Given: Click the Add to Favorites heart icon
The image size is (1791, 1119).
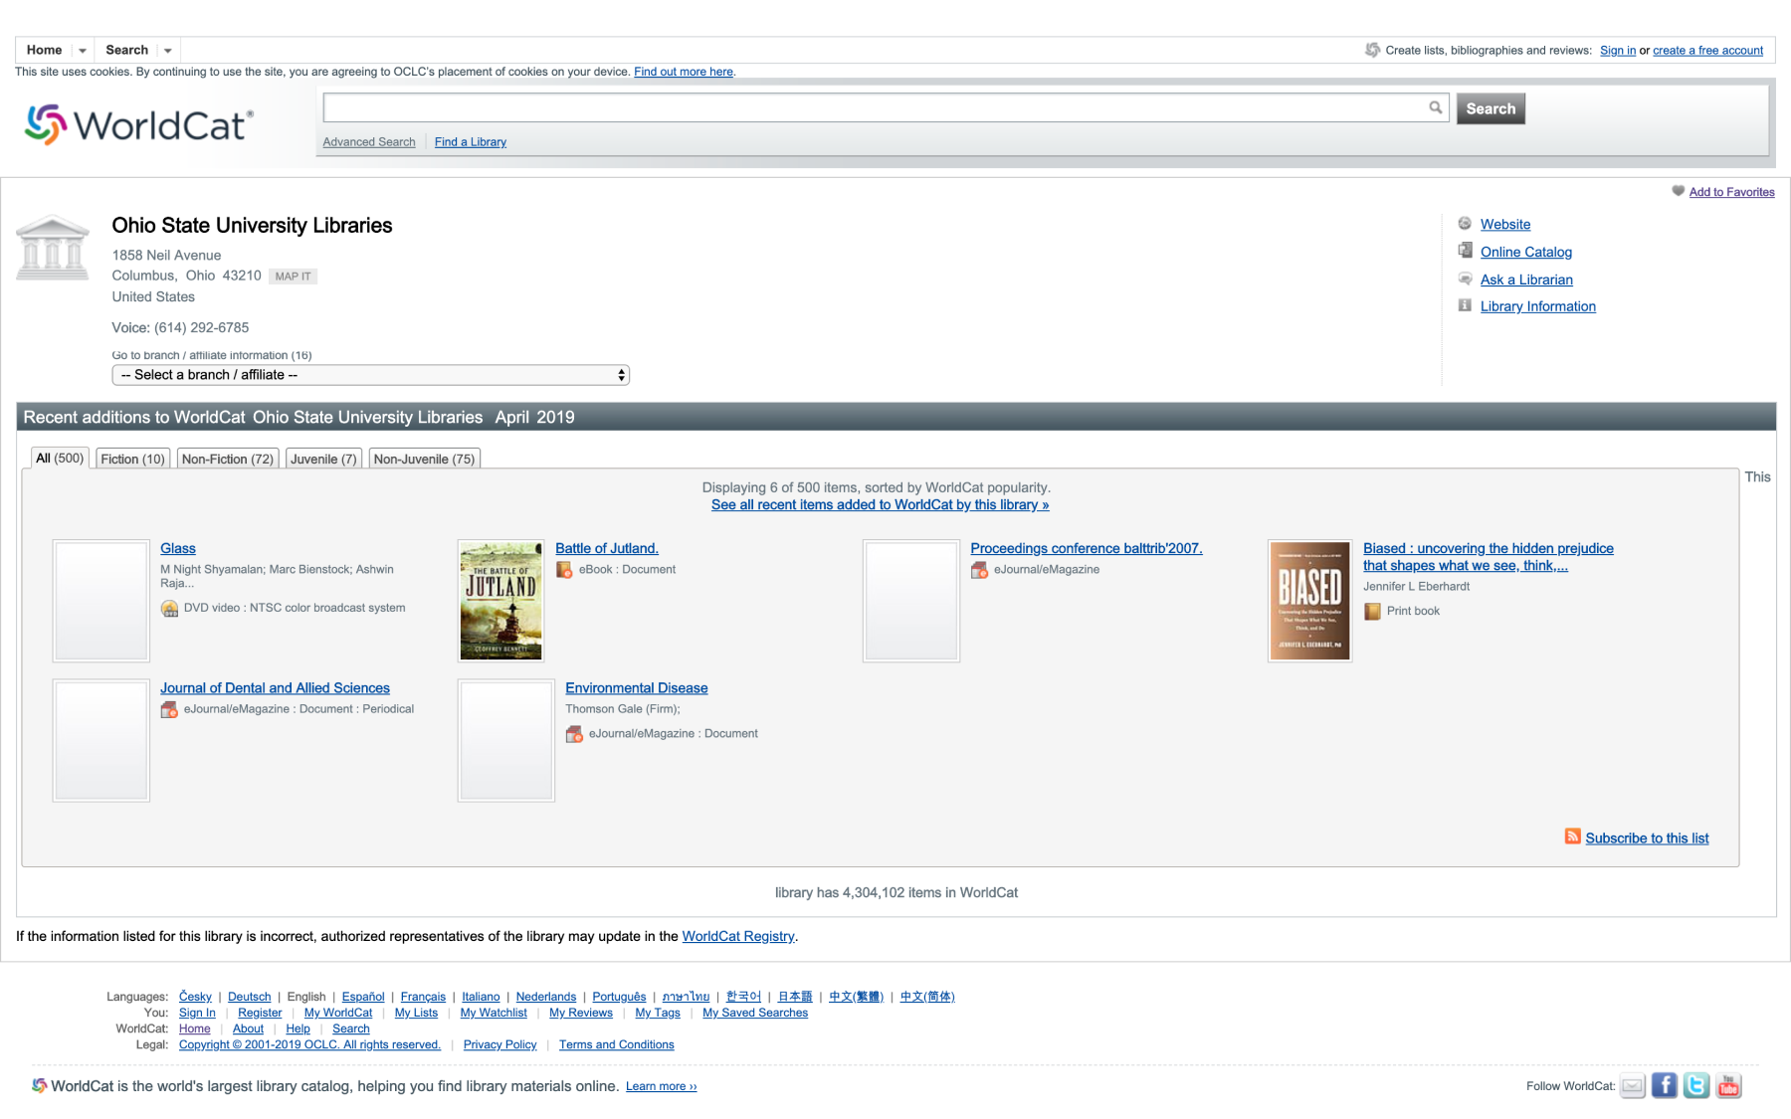Looking at the screenshot, I should point(1678,191).
